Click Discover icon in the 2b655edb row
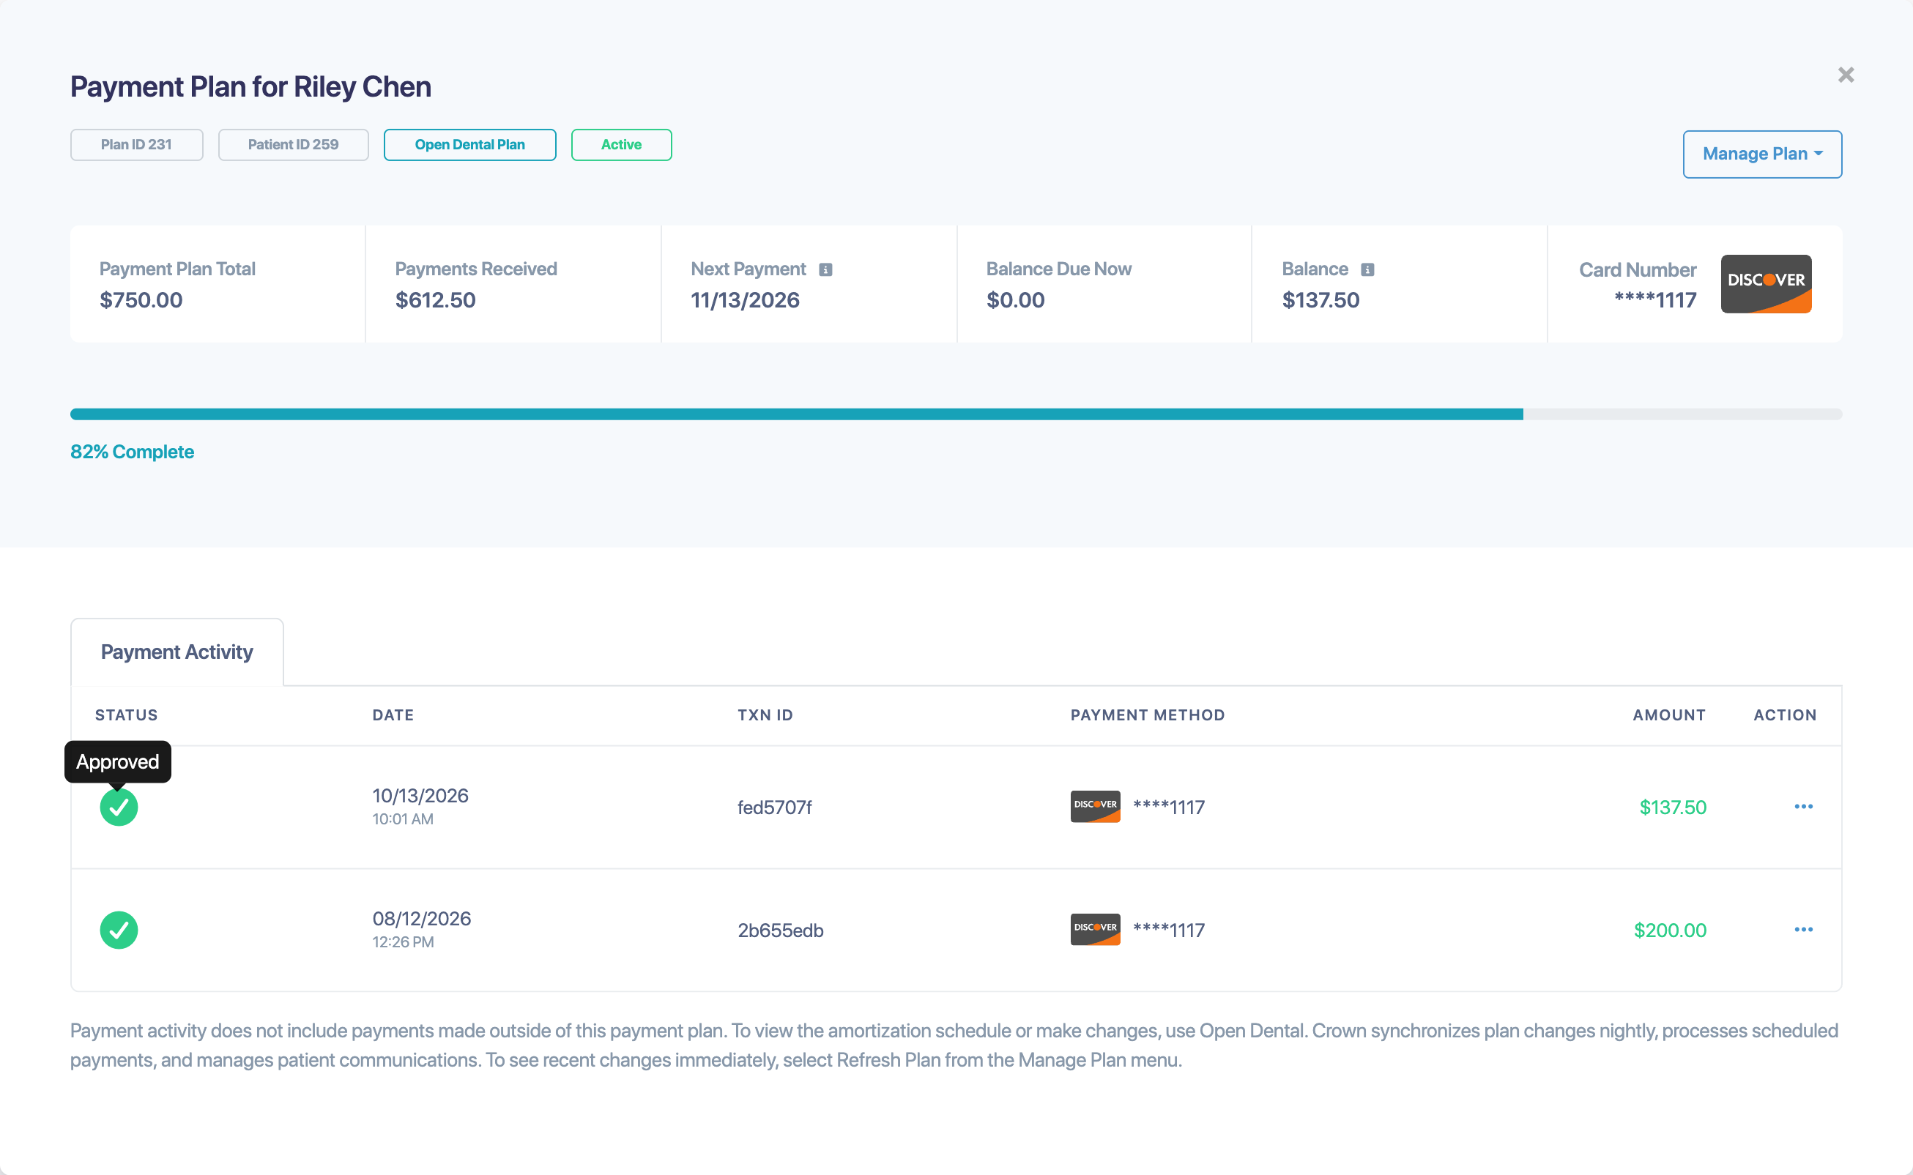The height and width of the screenshot is (1175, 1913). [1095, 930]
